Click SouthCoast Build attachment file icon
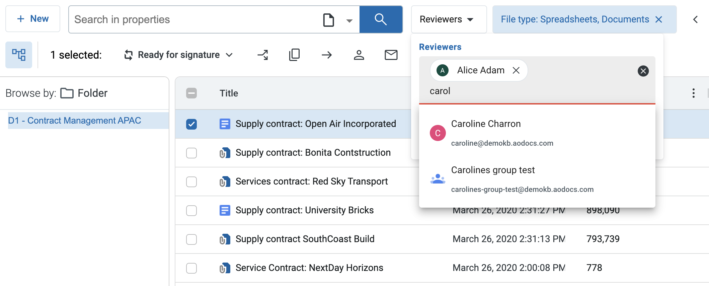 click(x=225, y=239)
